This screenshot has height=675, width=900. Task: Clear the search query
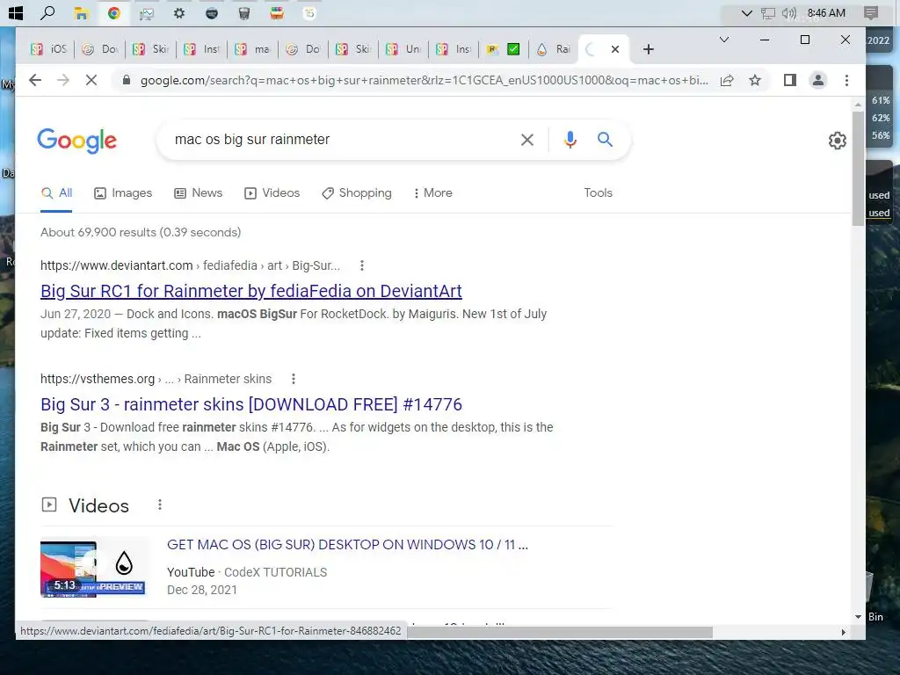[x=527, y=140]
